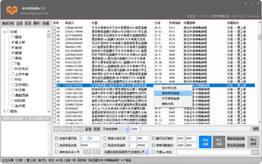The width and height of the screenshot is (262, 164).
Task: Tick the checkbox of row 68
Action: pos(54,112)
